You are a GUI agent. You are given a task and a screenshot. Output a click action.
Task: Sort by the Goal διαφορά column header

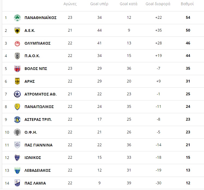[x=158, y=4]
